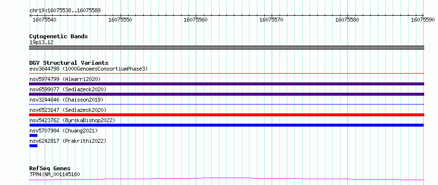Screen dimensions: 438x185
Task: Click the 16075550 ruler tick label
Action: tap(120, 20)
